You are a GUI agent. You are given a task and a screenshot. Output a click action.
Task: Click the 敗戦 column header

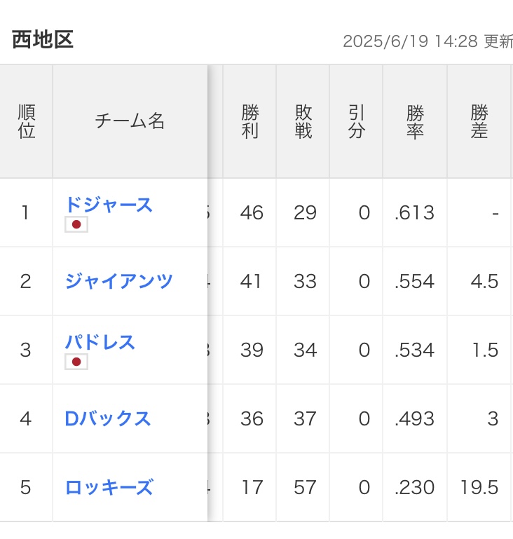pos(303,121)
